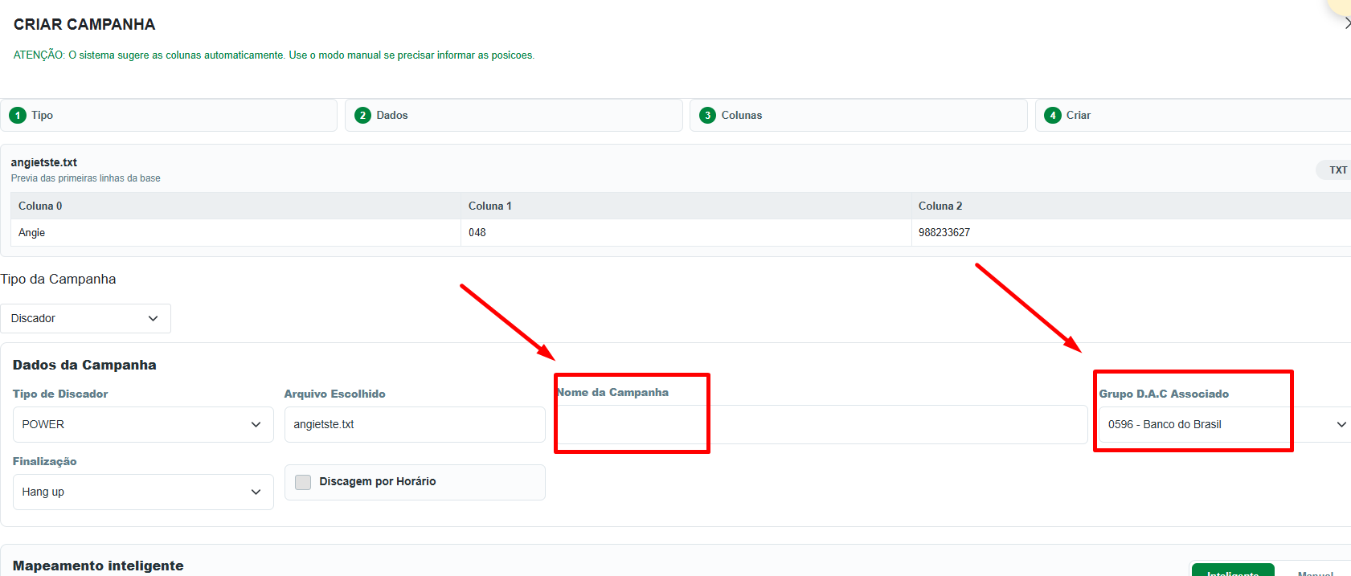The height and width of the screenshot is (576, 1351).
Task: Go to the Dados step
Action: pos(514,116)
